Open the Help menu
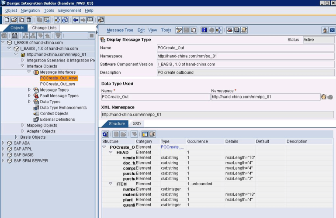 click(x=89, y=10)
